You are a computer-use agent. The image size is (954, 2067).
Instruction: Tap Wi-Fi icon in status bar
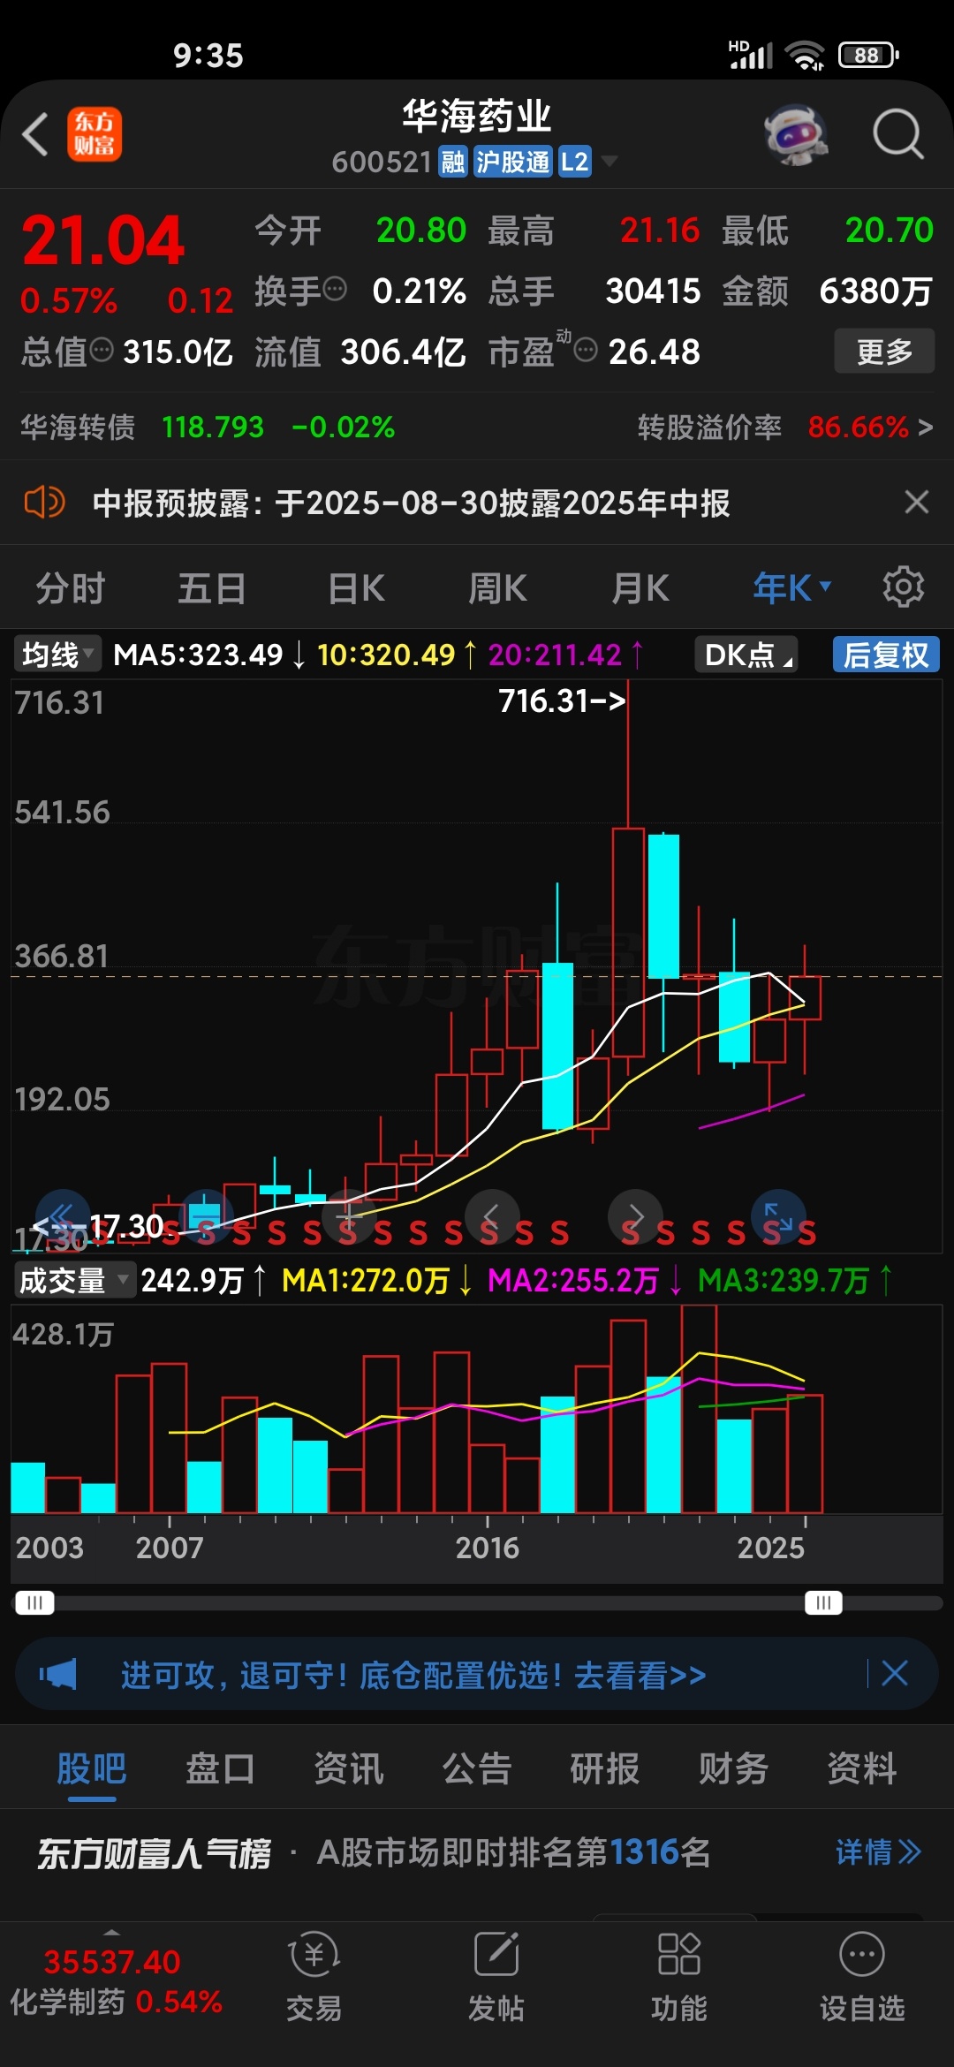805,56
